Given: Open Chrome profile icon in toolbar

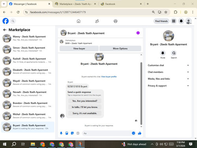Looking at the screenshot, I should click(x=186, y=12).
